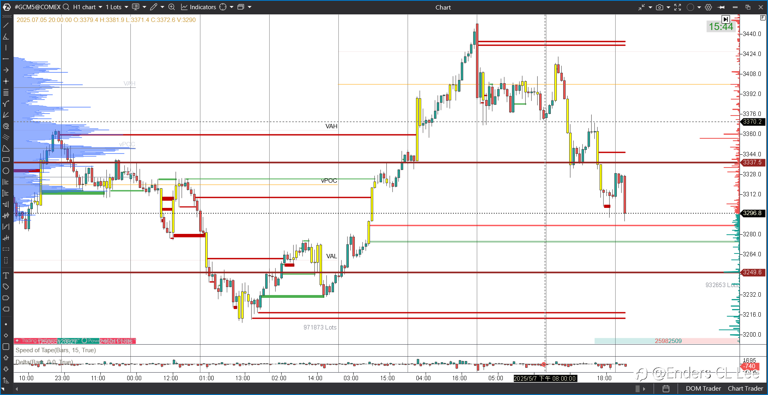Image resolution: width=768 pixels, height=395 pixels.
Task: Choose the text label tool
Action: [x=6, y=275]
